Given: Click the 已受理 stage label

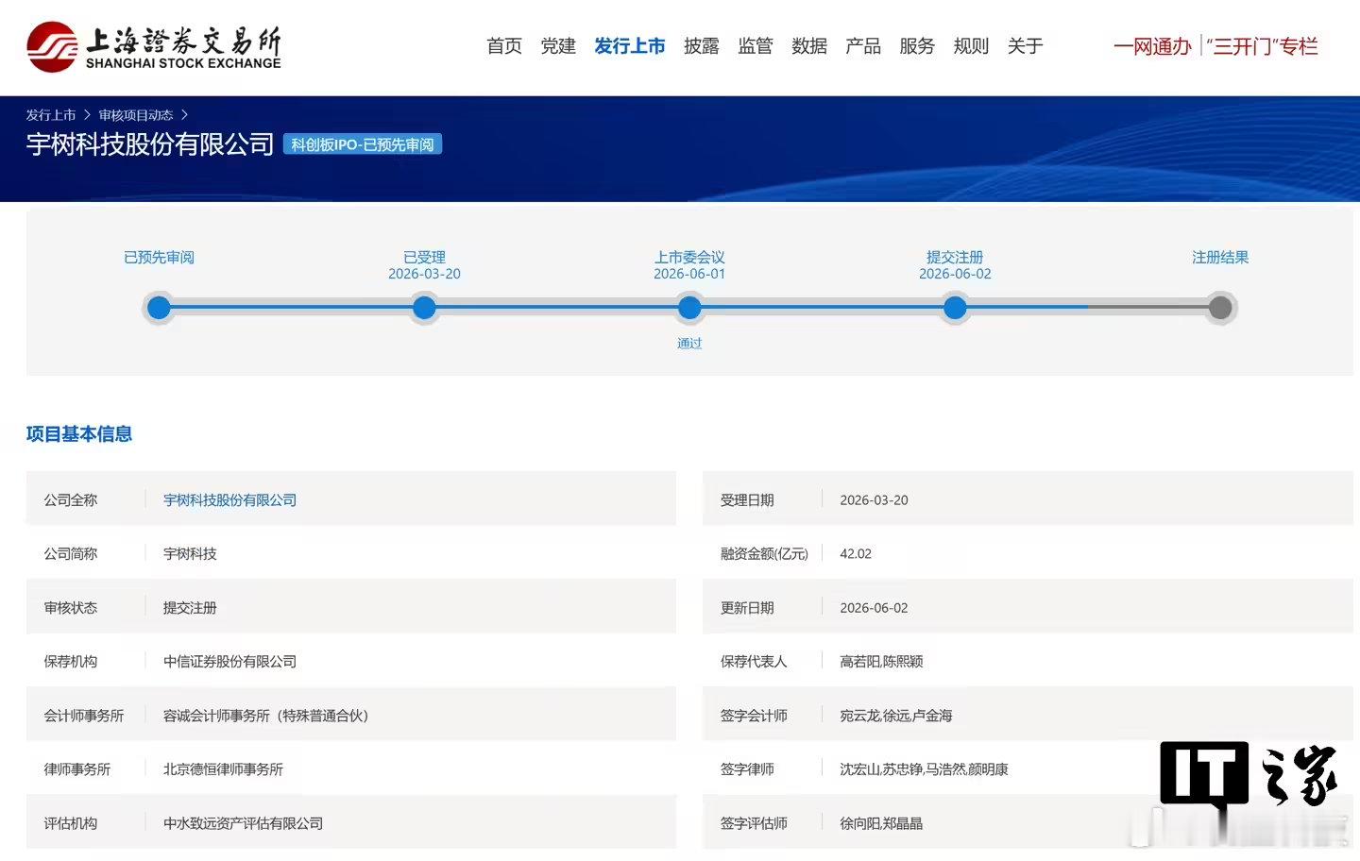Looking at the screenshot, I should [424, 257].
